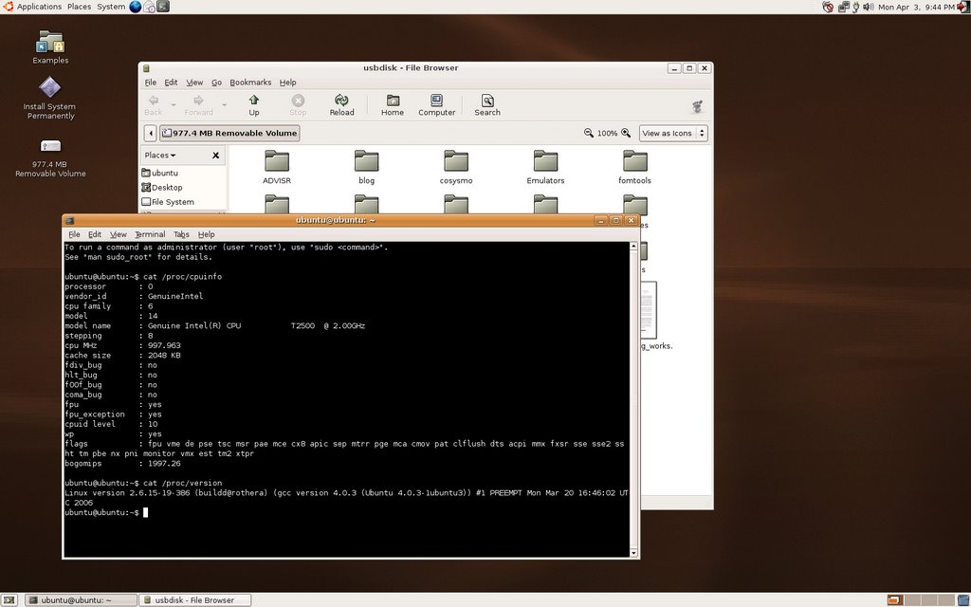Click the 977.4 MB Removable Volume path button
Viewport: 971px width, 607px height.
click(x=229, y=134)
